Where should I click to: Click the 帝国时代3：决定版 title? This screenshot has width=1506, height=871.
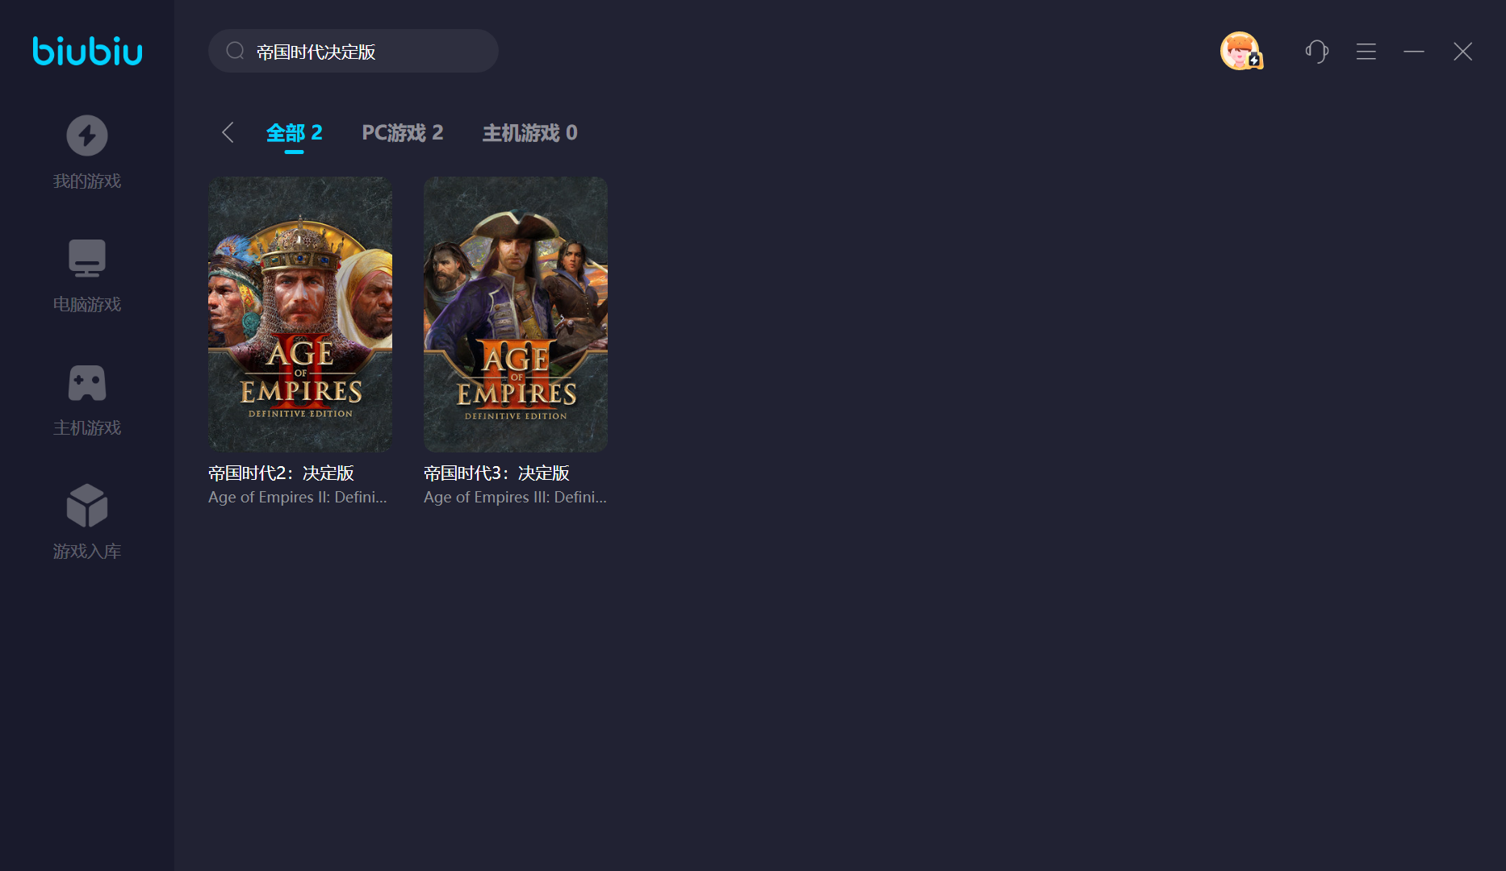coord(497,473)
